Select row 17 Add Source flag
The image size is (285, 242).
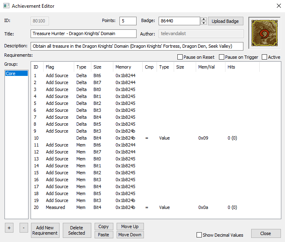57,186
